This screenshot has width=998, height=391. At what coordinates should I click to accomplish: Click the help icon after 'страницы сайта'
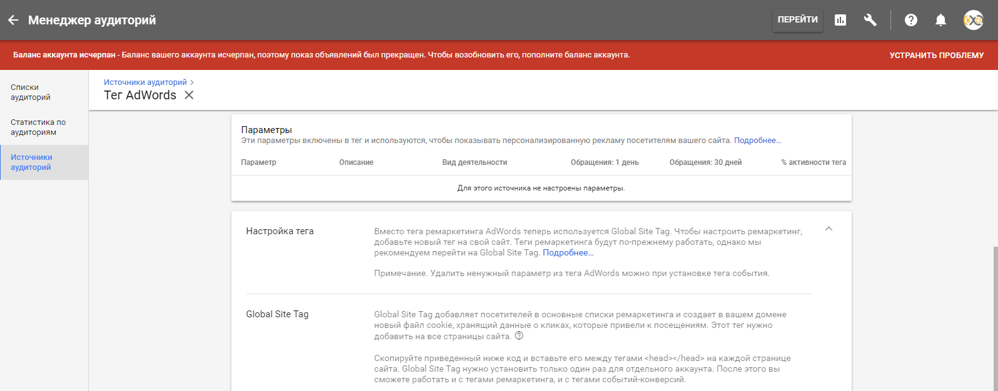[519, 336]
